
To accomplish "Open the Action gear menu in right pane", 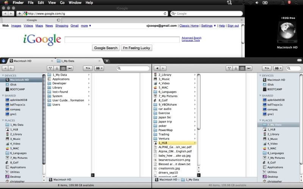I will tap(278, 68).
